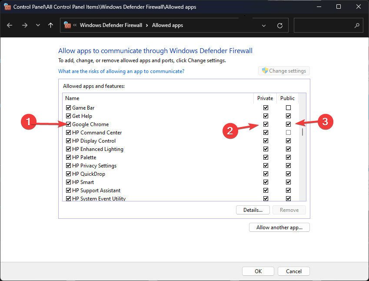
Task: Maximize the Allowed apps window
Action: [339, 7]
